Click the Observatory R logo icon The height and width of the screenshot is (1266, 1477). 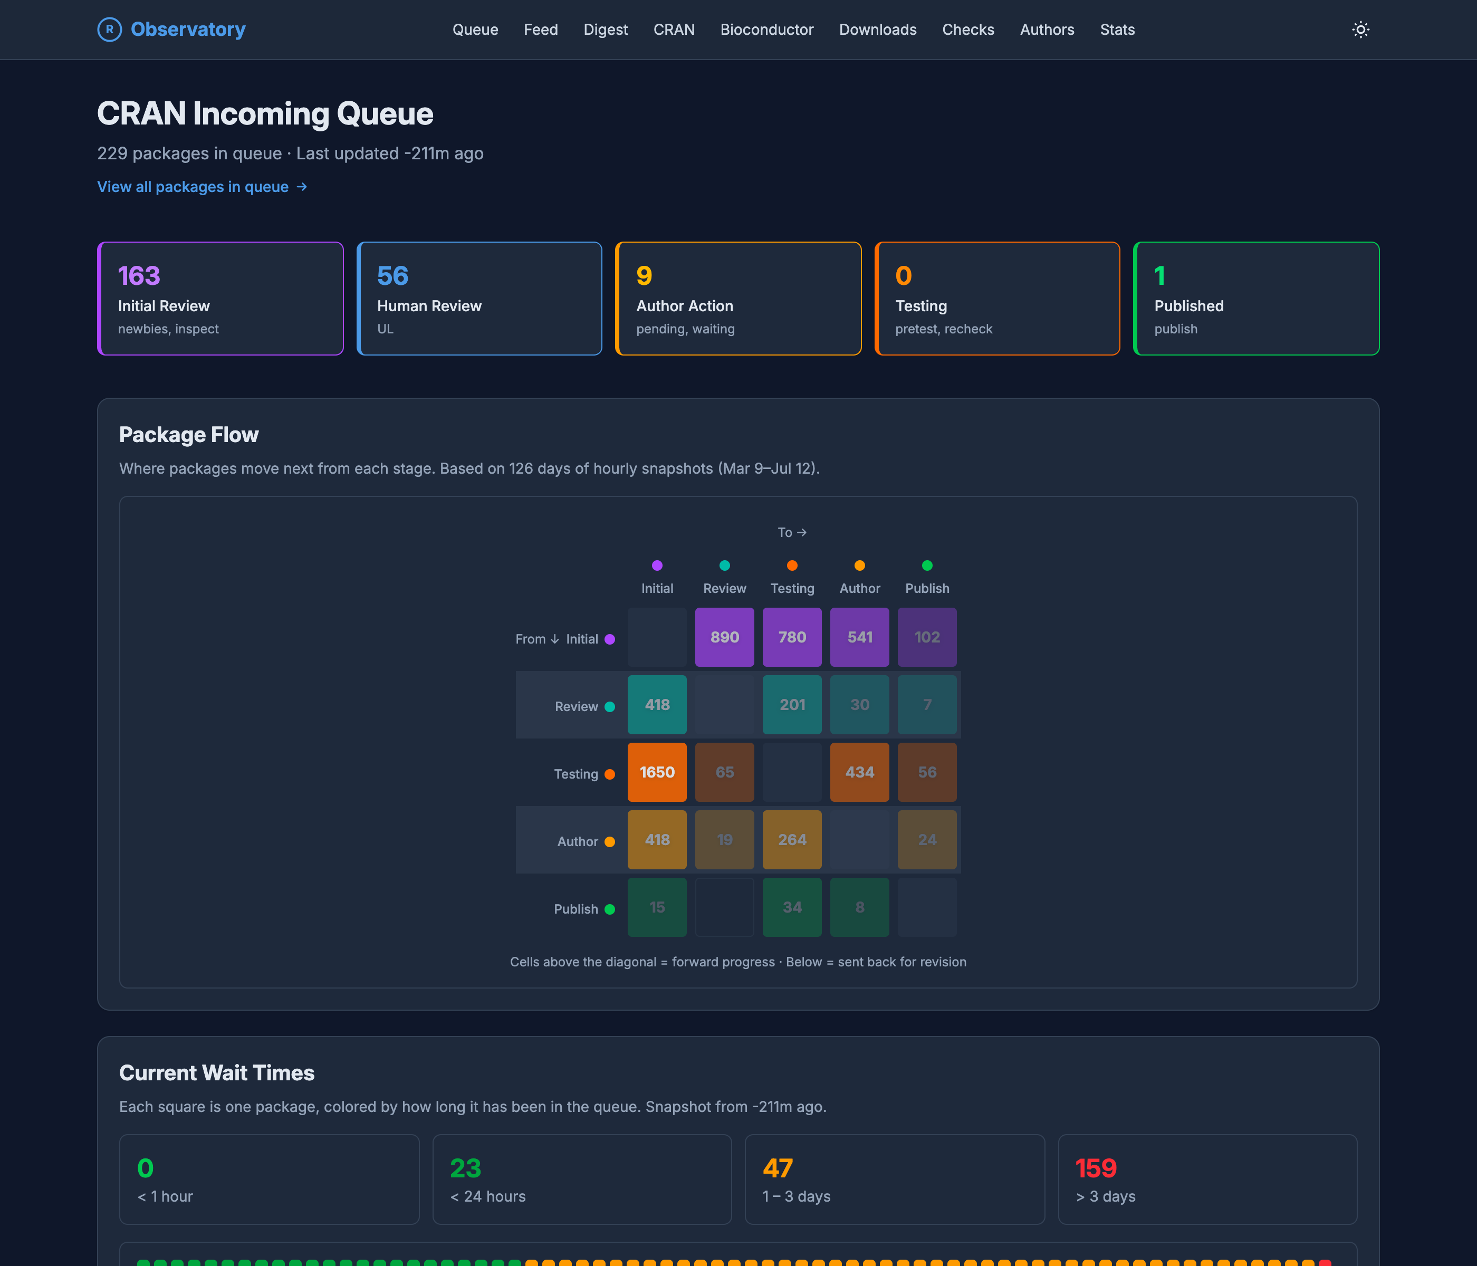109,29
